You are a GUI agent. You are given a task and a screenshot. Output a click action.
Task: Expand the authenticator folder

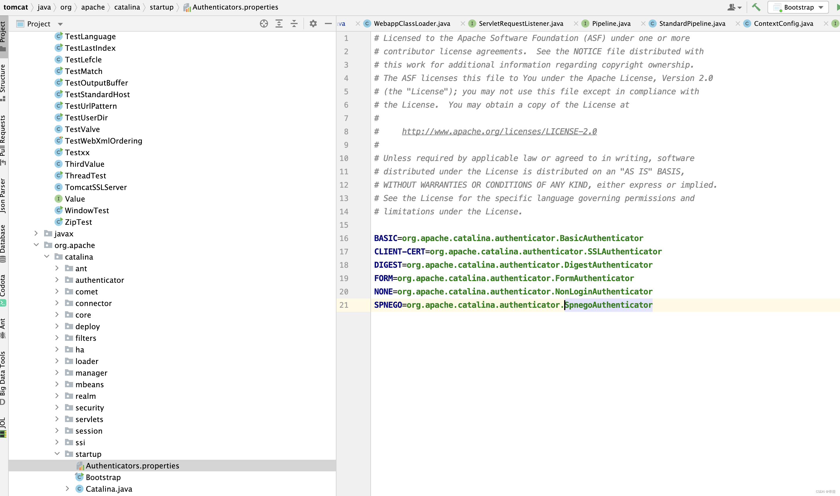click(x=57, y=280)
